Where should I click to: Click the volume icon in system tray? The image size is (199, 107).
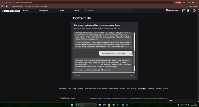[x=188, y=105]
